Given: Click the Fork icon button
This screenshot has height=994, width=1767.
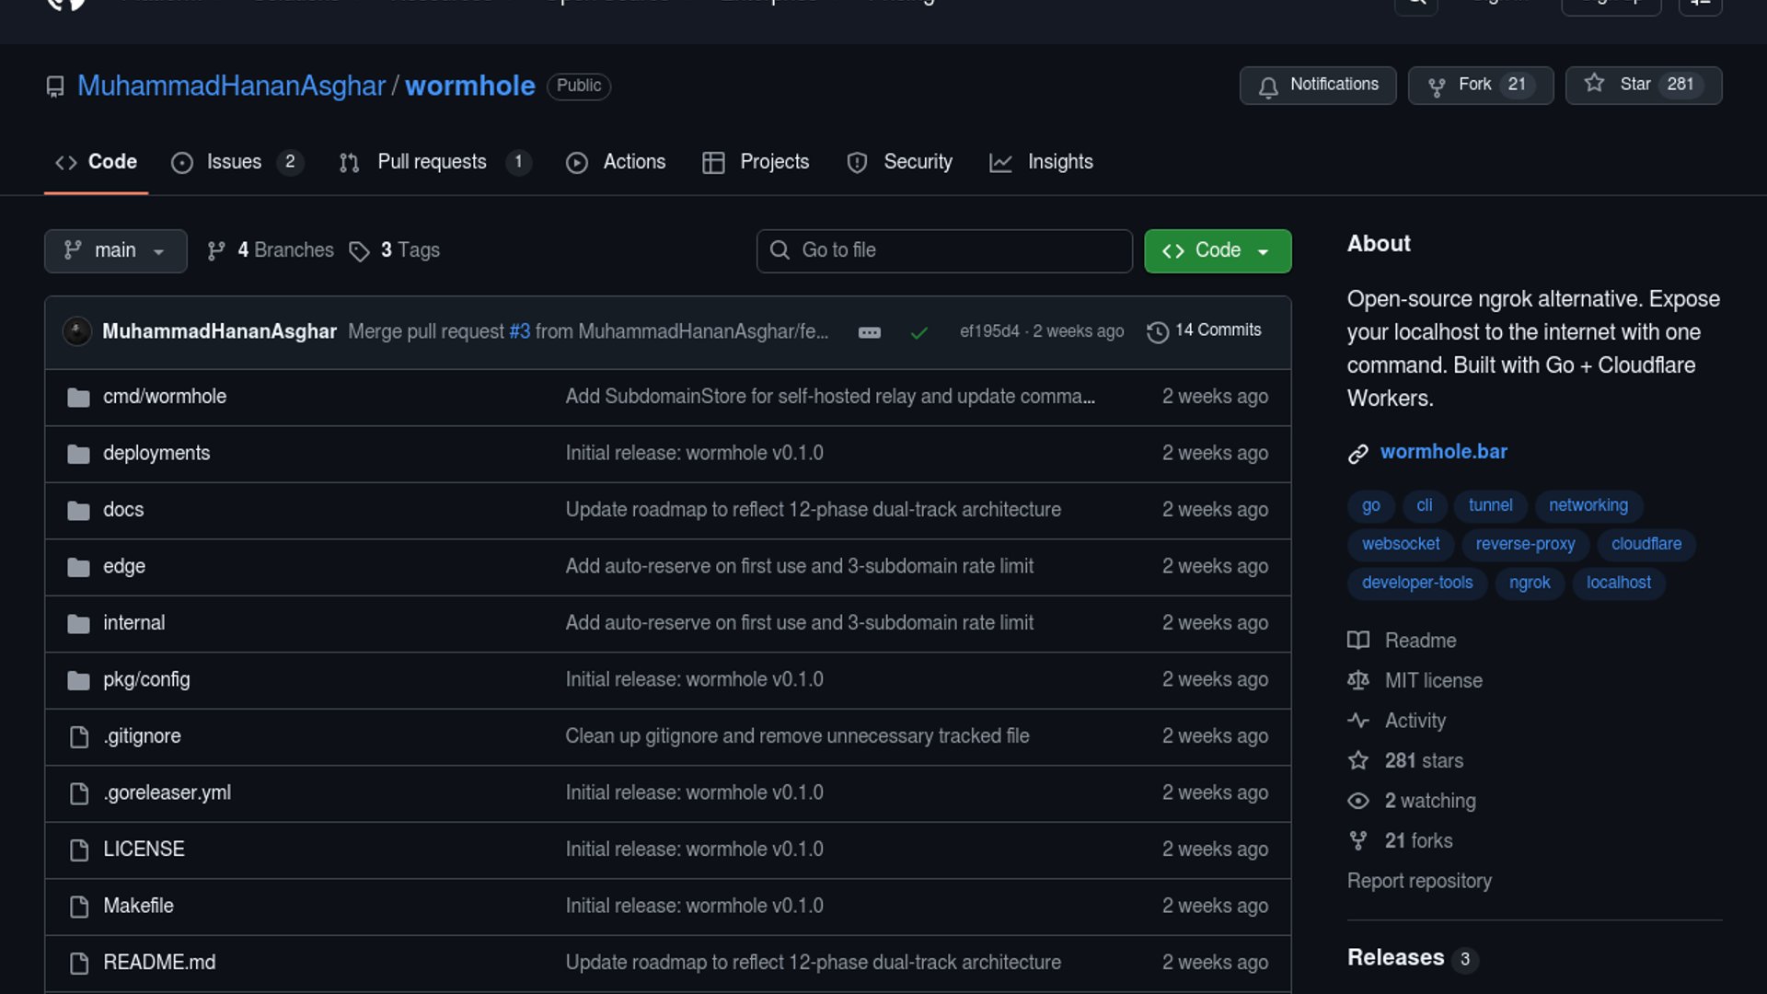Looking at the screenshot, I should 1436,86.
